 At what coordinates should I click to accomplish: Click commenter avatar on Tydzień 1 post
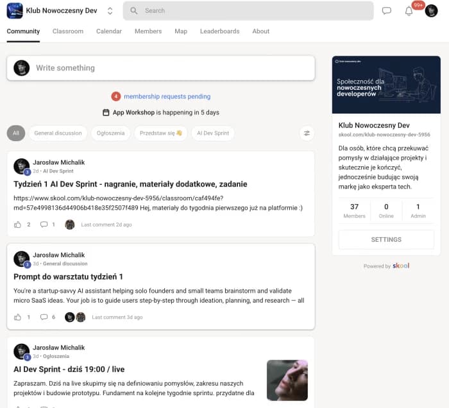[69, 225]
